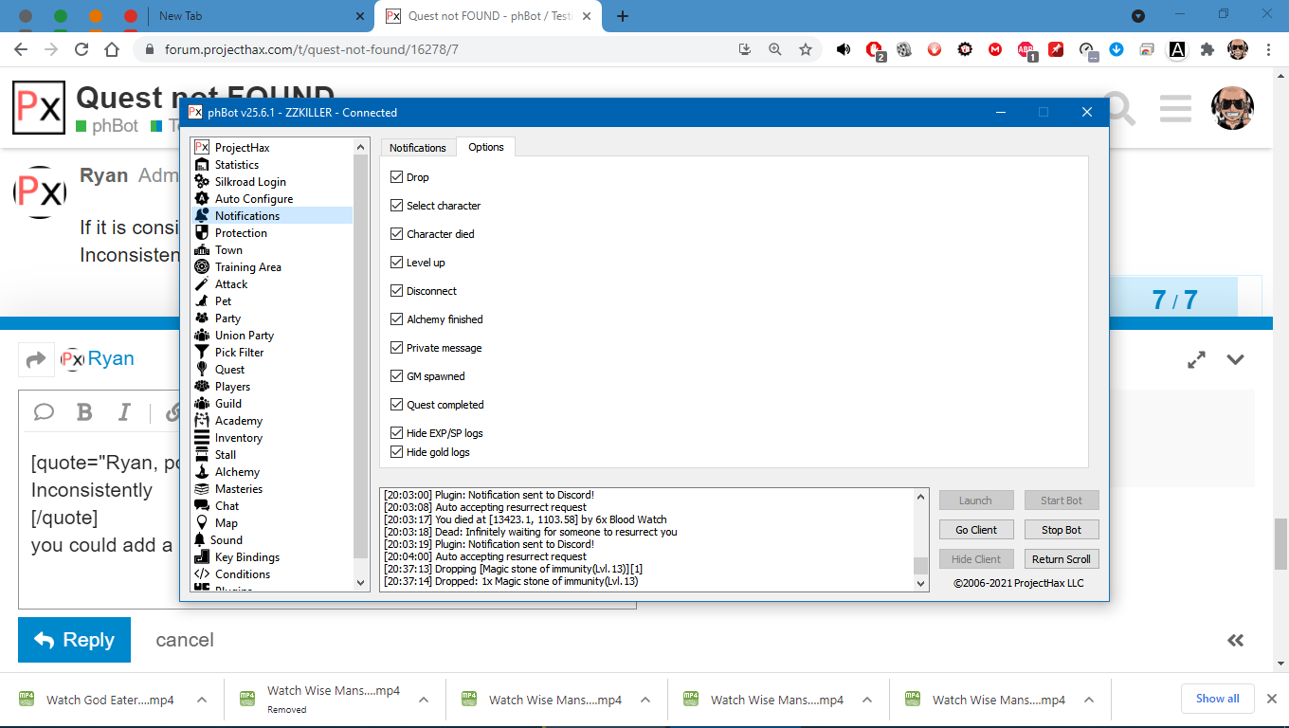Toggle the GM spawned checkbox
The image size is (1289, 728).
(397, 376)
